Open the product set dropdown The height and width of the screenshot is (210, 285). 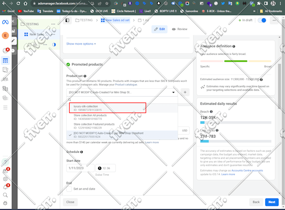122,92
